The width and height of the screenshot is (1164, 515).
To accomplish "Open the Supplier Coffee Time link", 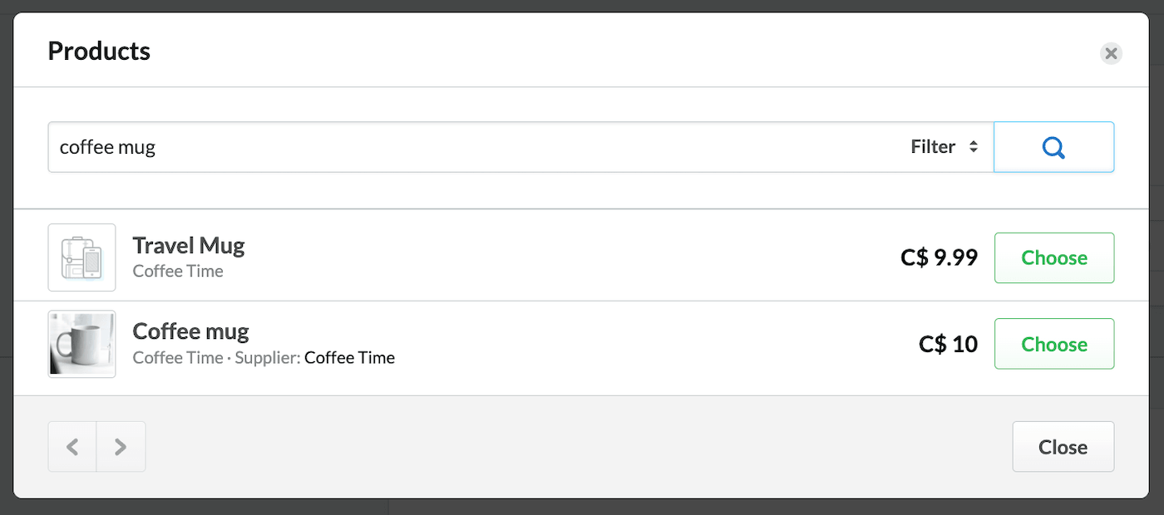I will pyautogui.click(x=349, y=358).
